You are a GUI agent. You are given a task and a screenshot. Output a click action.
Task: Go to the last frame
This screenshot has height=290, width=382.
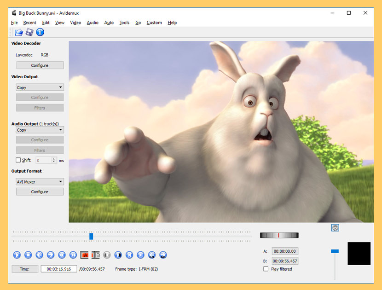(140, 255)
